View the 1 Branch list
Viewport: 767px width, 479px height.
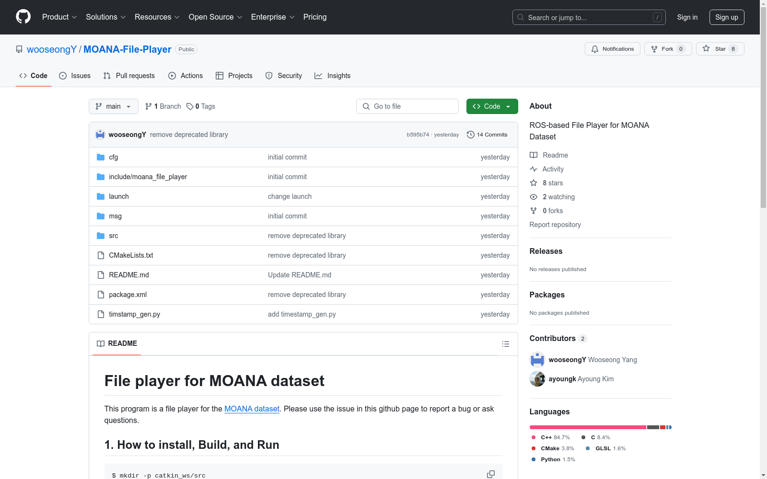(x=163, y=106)
